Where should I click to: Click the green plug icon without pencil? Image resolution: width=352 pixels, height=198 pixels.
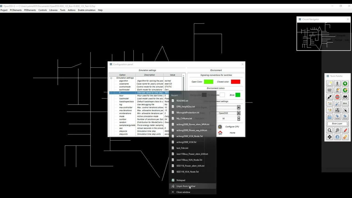pyautogui.click(x=345, y=84)
